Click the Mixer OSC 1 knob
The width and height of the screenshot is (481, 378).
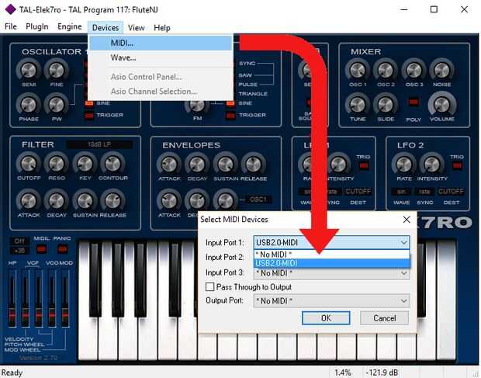(x=358, y=70)
